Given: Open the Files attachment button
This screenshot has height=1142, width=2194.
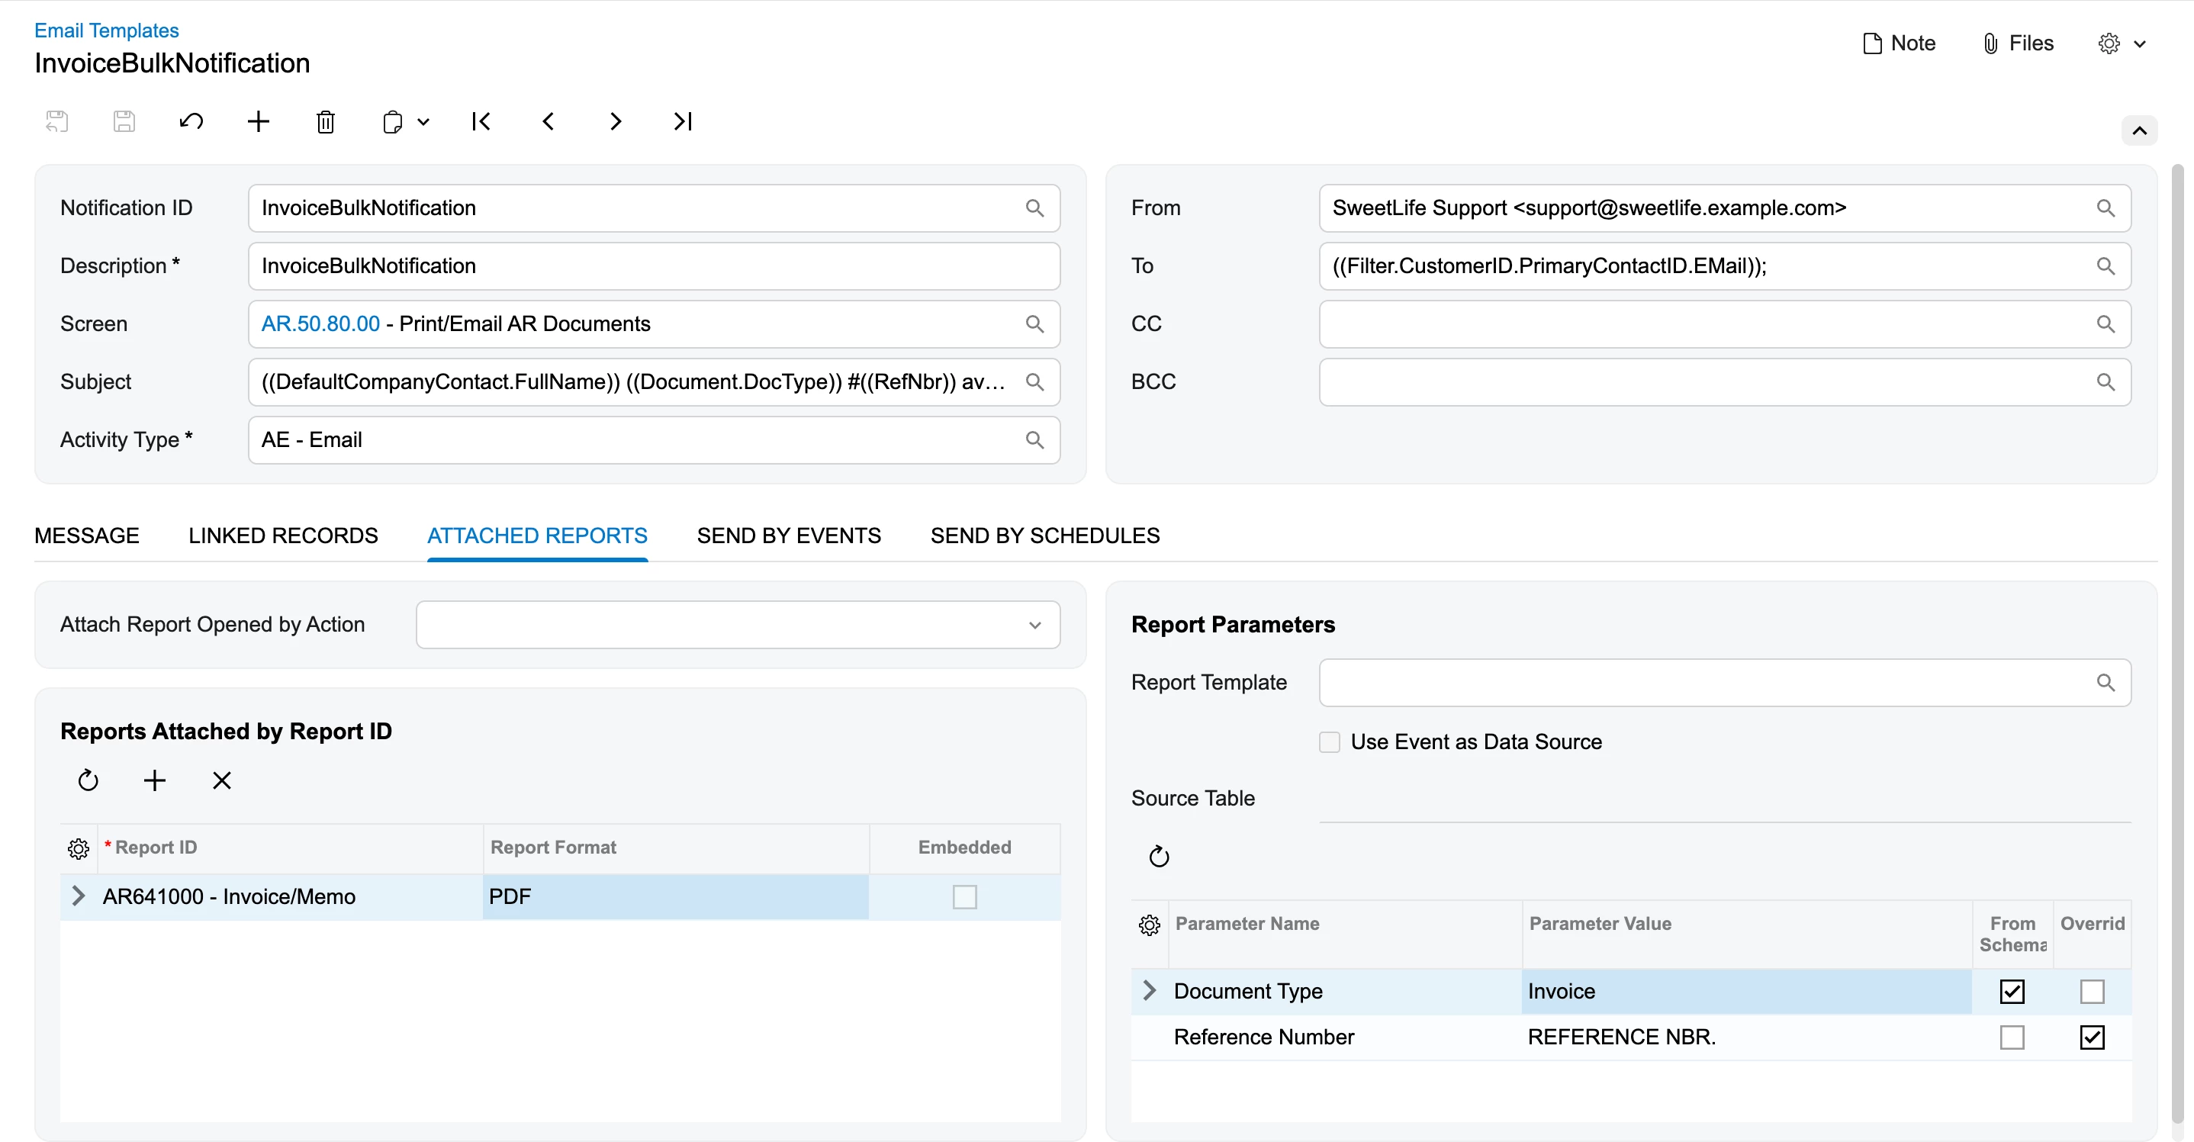Looking at the screenshot, I should click(x=2019, y=43).
